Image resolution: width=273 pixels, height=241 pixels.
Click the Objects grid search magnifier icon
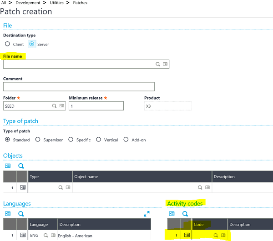21,166
